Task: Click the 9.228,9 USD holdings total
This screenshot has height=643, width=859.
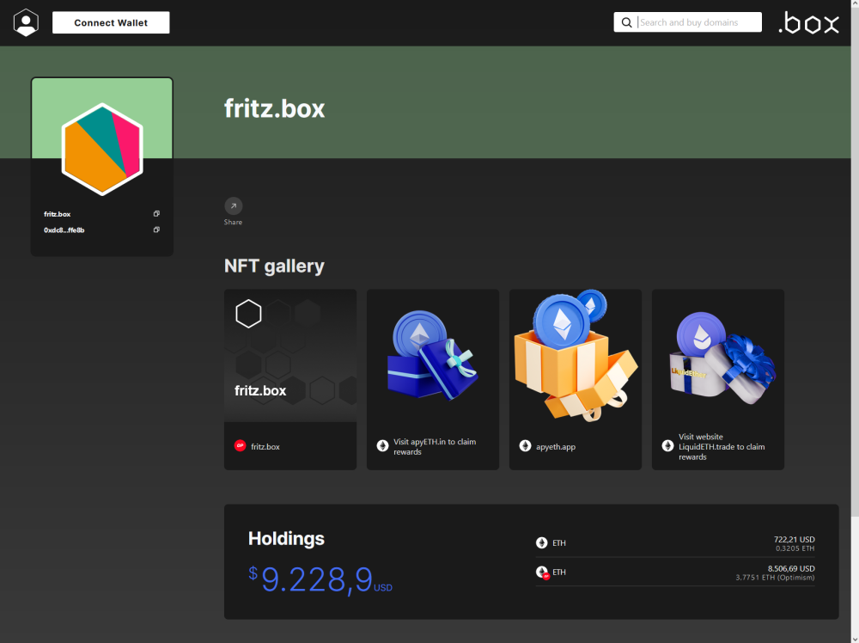Action: 320,579
